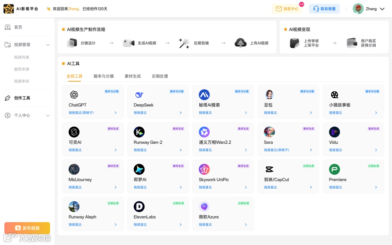The image size is (392, 245).
Task: Click the 豆包 avatar icon
Action: (x=269, y=95)
